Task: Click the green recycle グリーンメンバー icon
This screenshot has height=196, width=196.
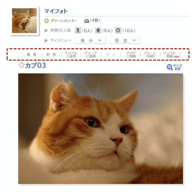Action: tap(46, 21)
